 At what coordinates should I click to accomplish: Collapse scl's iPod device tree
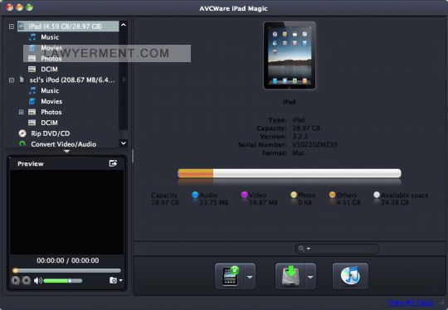pyautogui.click(x=12, y=80)
